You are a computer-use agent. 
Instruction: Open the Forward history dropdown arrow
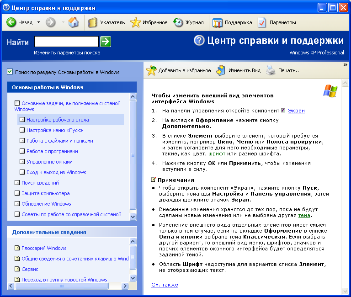[63, 22]
